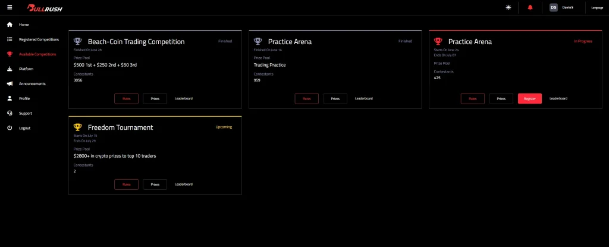Click 'Starts On July 15' text
Screen dimensions: 609x247
click(85, 136)
